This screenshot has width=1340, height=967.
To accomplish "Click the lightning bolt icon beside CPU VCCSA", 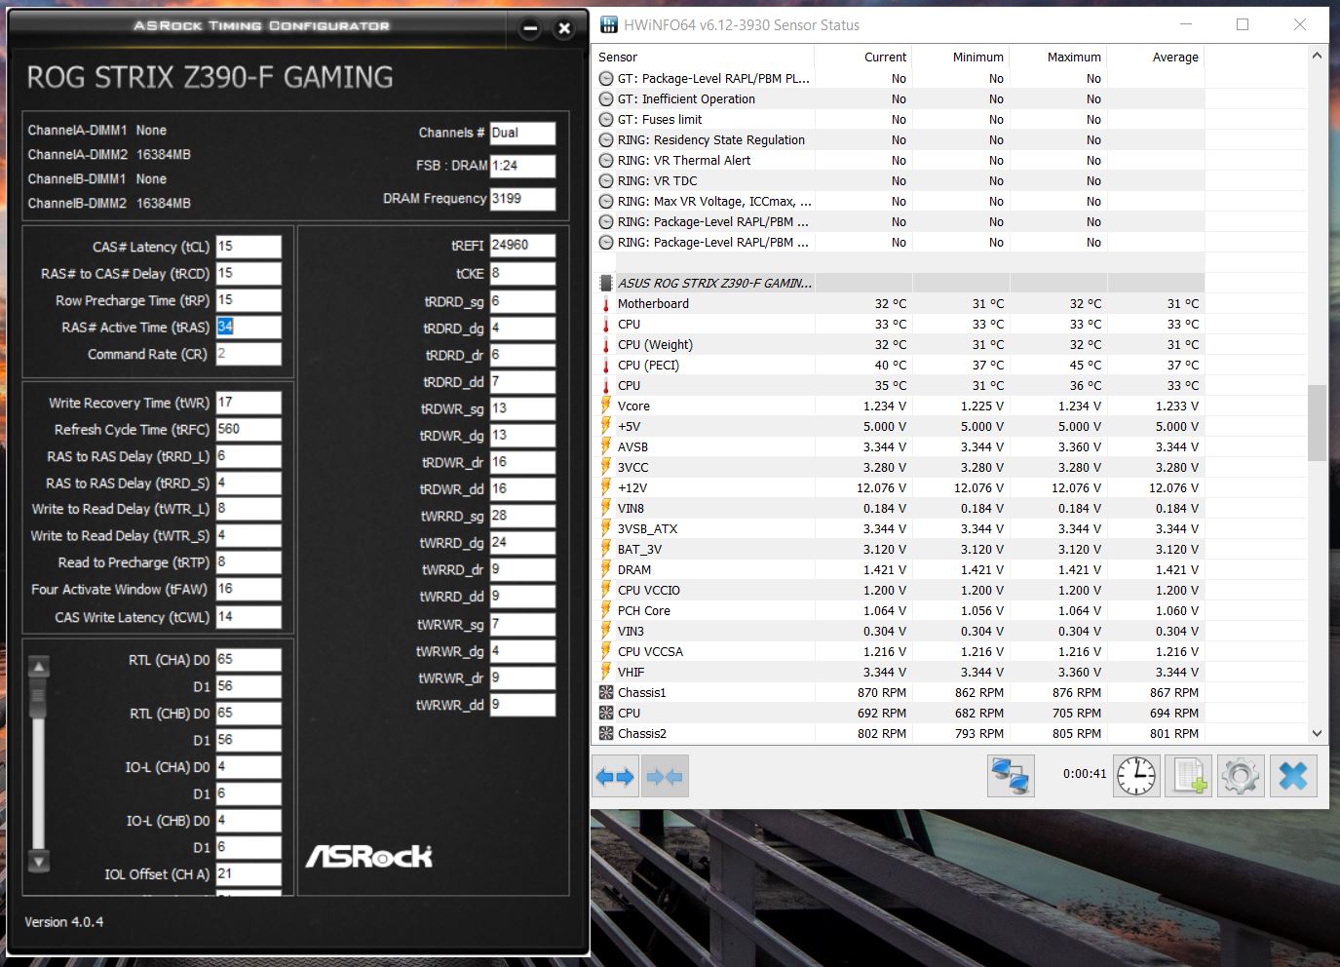I will click(606, 652).
